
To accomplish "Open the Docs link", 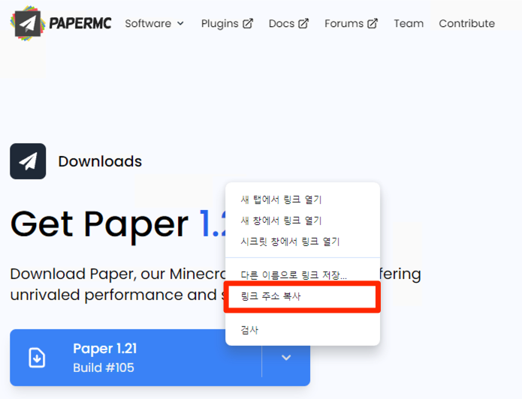I will [x=288, y=23].
